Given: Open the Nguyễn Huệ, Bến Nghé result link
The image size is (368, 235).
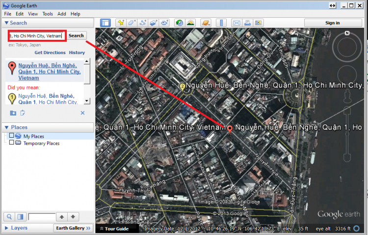Looking at the screenshot, I should pos(50,71).
